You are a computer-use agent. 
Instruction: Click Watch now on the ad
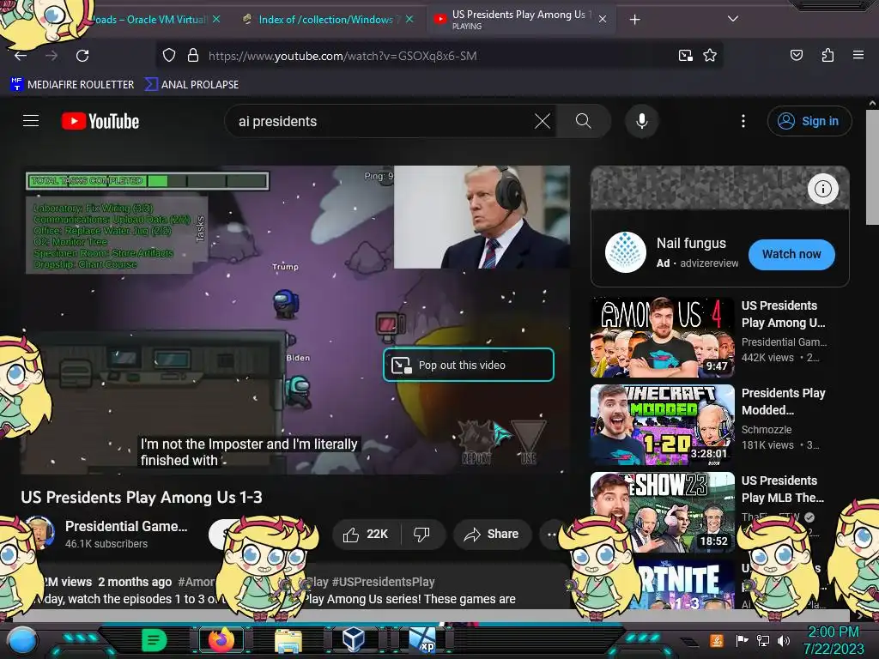pos(791,254)
